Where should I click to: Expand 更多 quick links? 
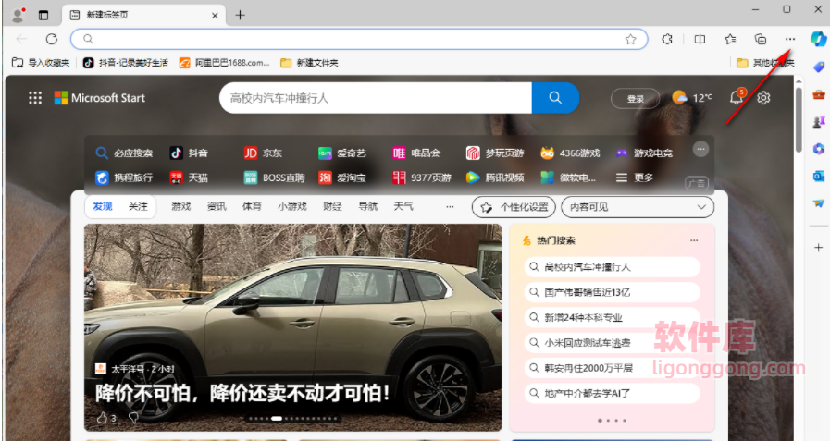[635, 178]
